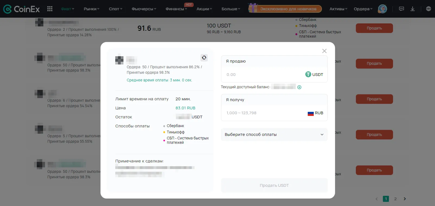Click the merchant avatar in the dialog
This screenshot has height=206, width=435.
coord(119,60)
